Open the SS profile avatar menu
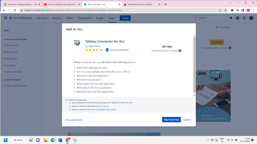 coord(251,18)
